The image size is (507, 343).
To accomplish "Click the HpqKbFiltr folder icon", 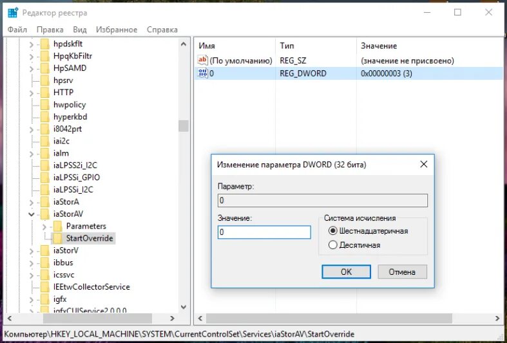I will [x=45, y=56].
